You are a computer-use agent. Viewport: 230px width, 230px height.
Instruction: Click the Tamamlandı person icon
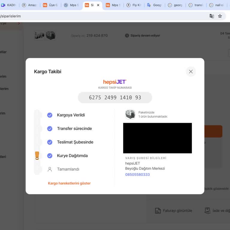(x=50, y=169)
